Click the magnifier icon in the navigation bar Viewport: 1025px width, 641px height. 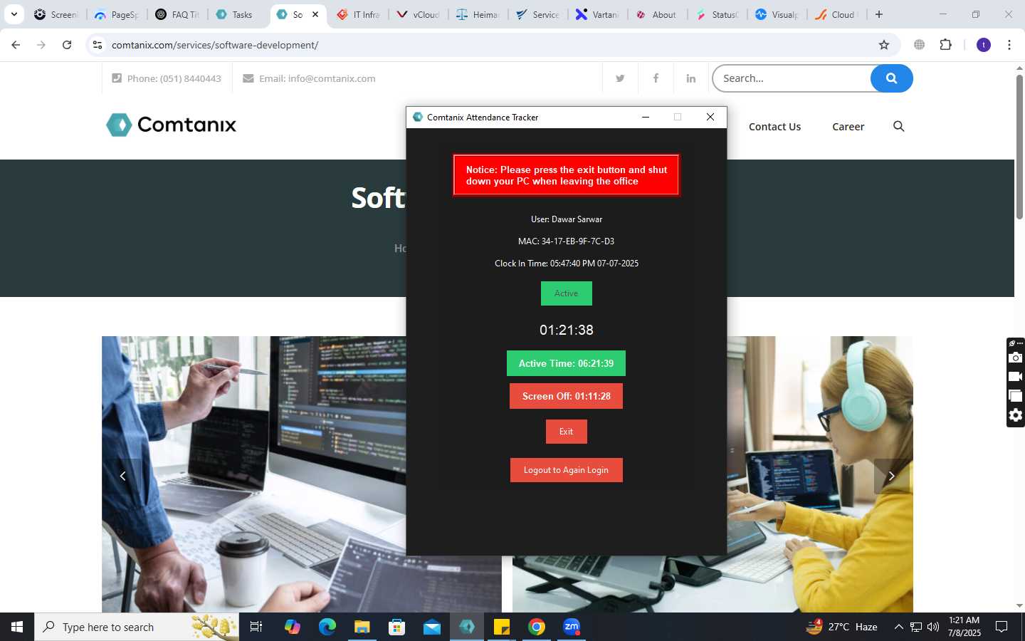(898, 126)
